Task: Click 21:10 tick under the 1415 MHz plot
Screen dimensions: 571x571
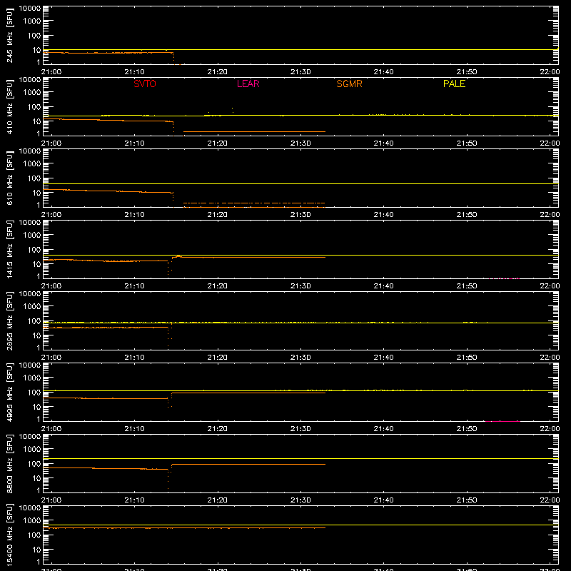Action: [134, 286]
